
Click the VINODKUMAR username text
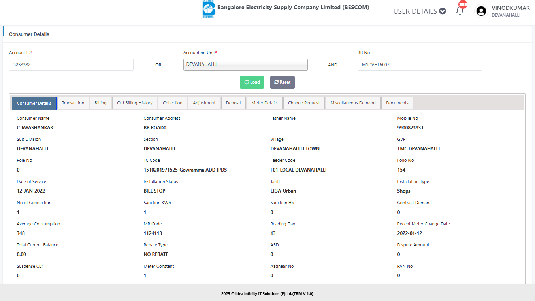coord(511,8)
